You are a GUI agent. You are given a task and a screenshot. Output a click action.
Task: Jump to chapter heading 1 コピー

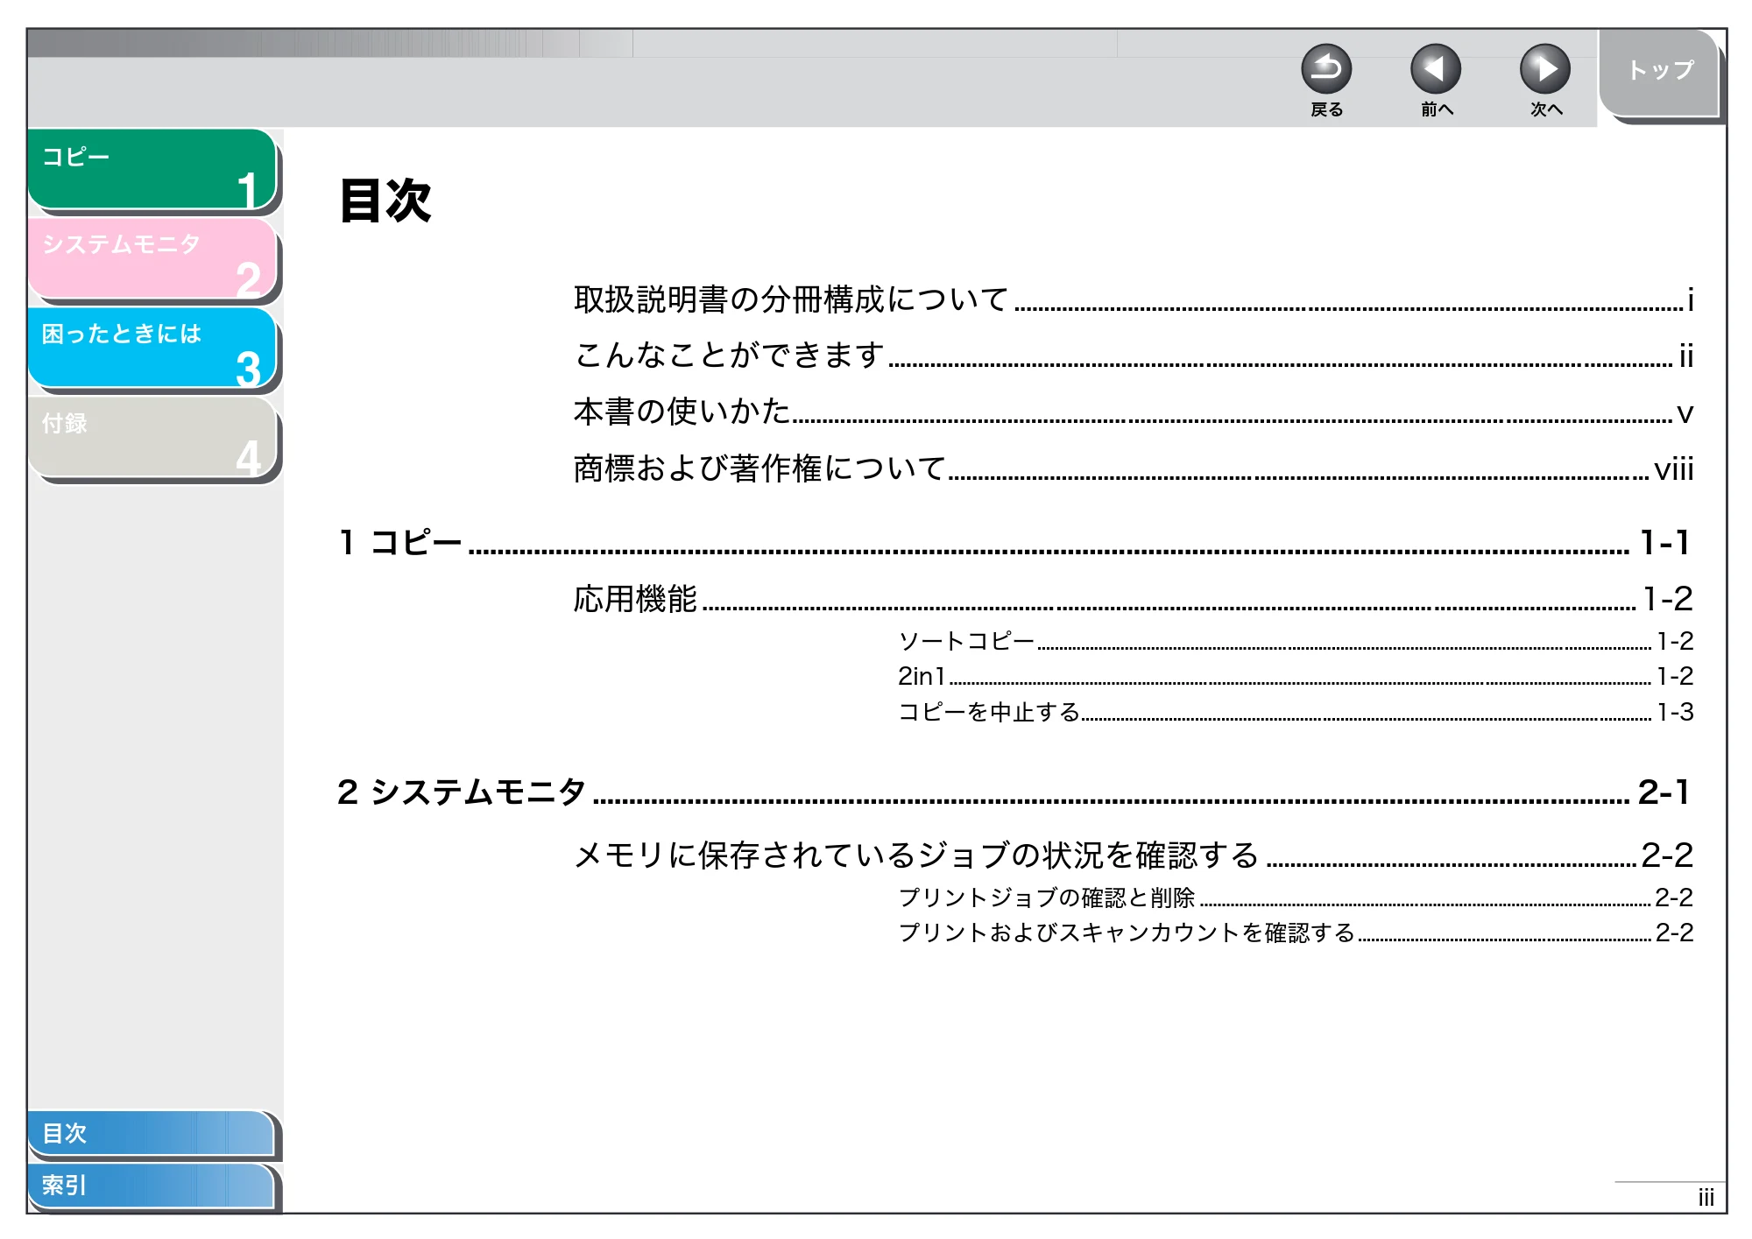pyautogui.click(x=1014, y=543)
